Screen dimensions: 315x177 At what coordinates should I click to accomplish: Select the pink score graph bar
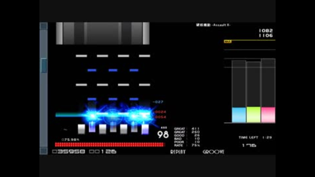268,115
